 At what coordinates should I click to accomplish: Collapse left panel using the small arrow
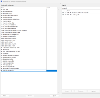[60, 4]
